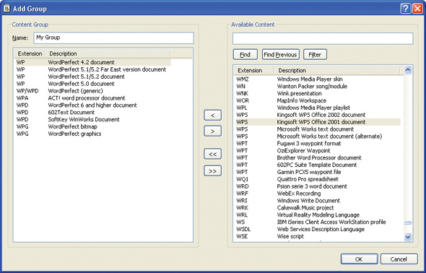Image resolution: width=426 pixels, height=273 pixels.
Task: Select Fugawi 3 waypoint format row
Action: (x=318, y=144)
